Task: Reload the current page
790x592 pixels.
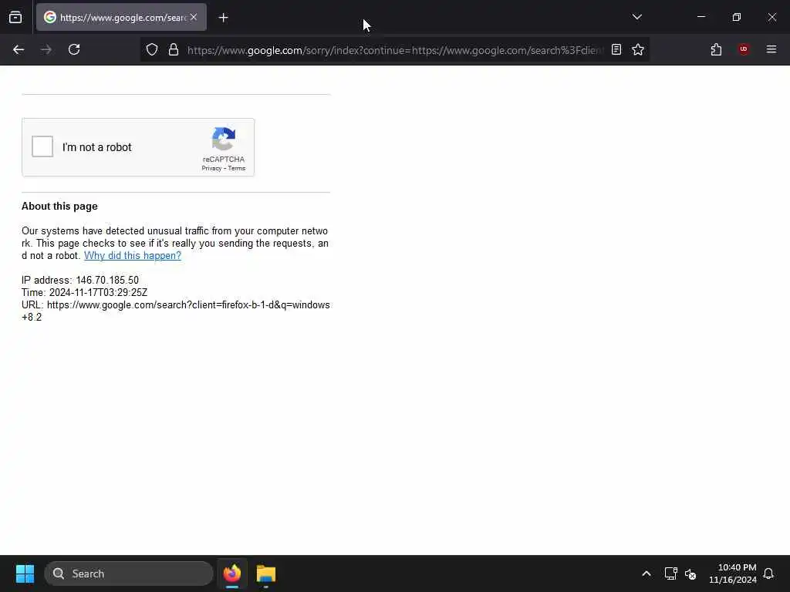Action: (74, 49)
